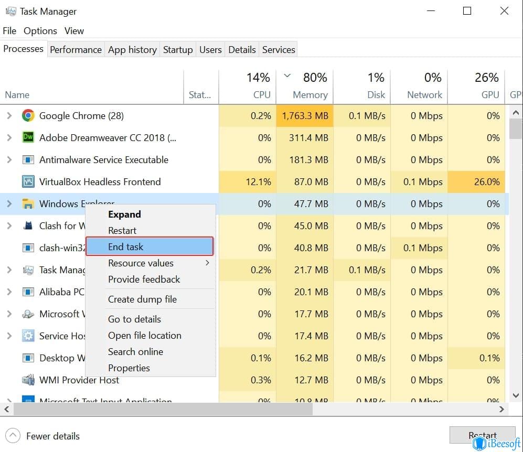Open the File menu
This screenshot has width=523, height=452.
[x=9, y=30]
